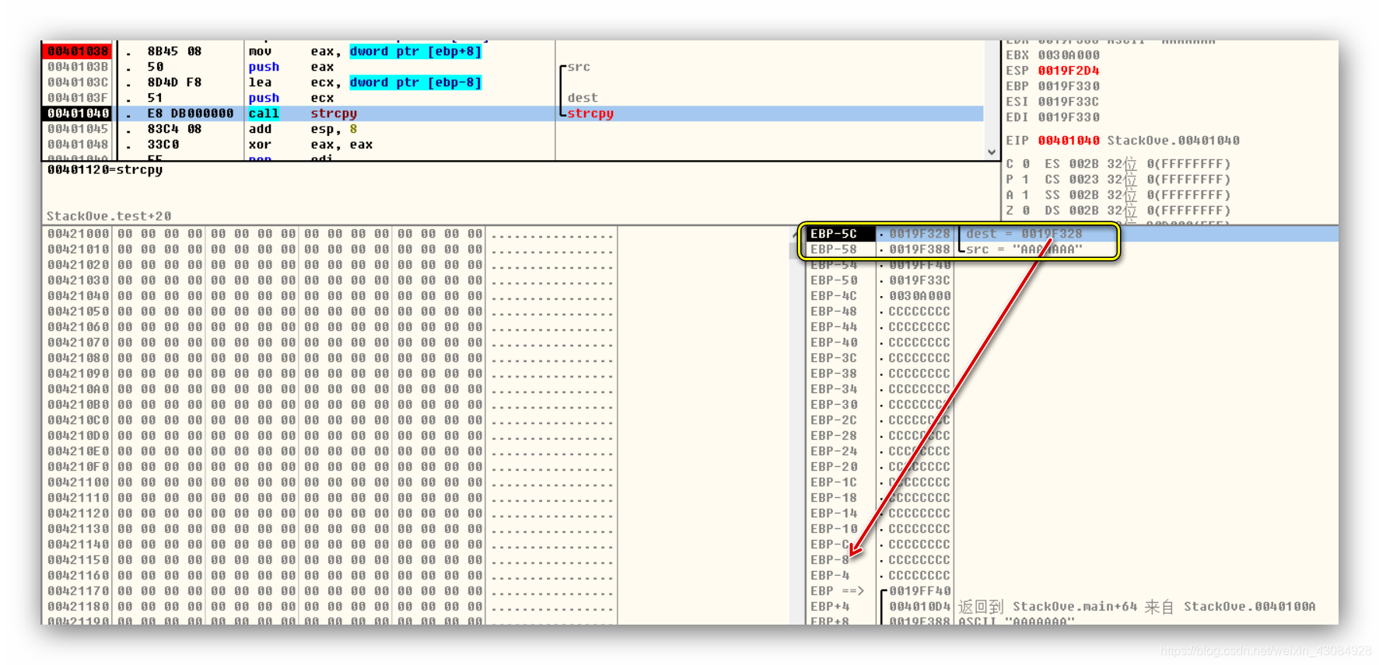1379x665 pixels.
Task: Select disassembly address 0040103C
Action: pos(77,82)
